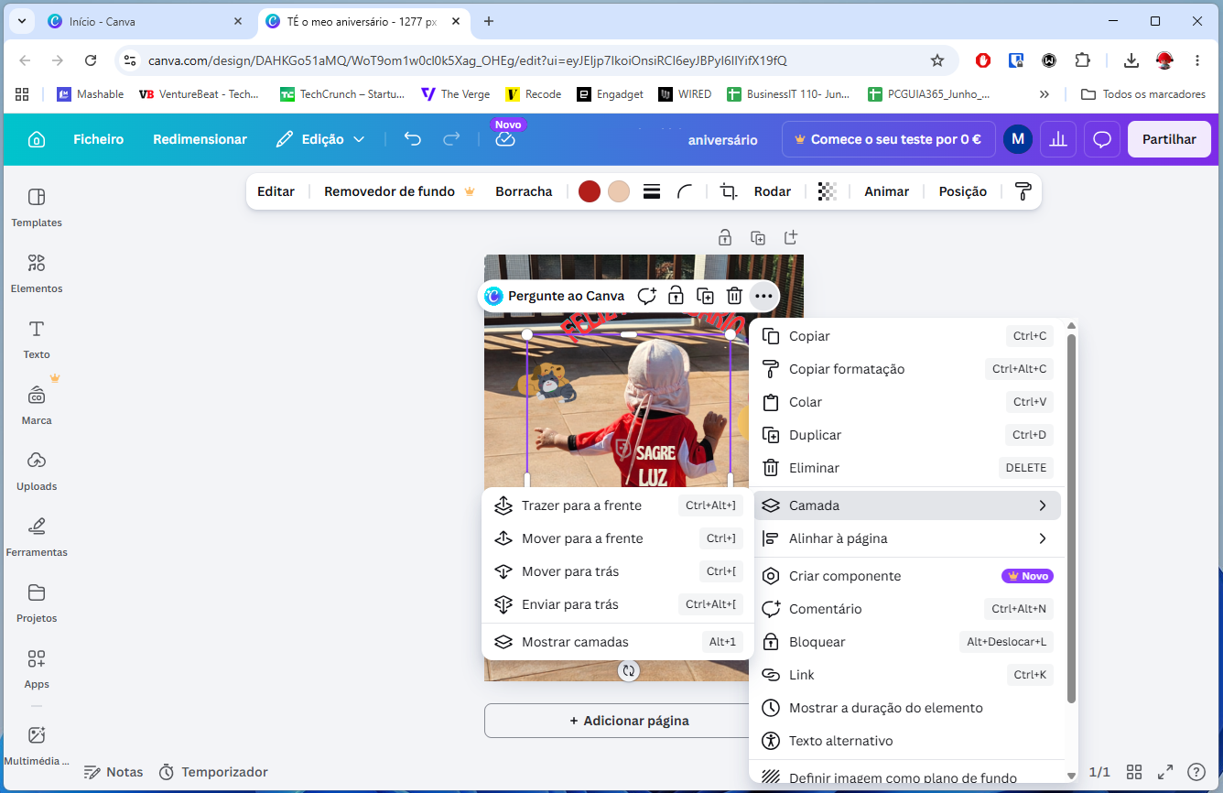Click the rotate handle below the image
Viewport: 1223px width, 793px height.
point(628,671)
